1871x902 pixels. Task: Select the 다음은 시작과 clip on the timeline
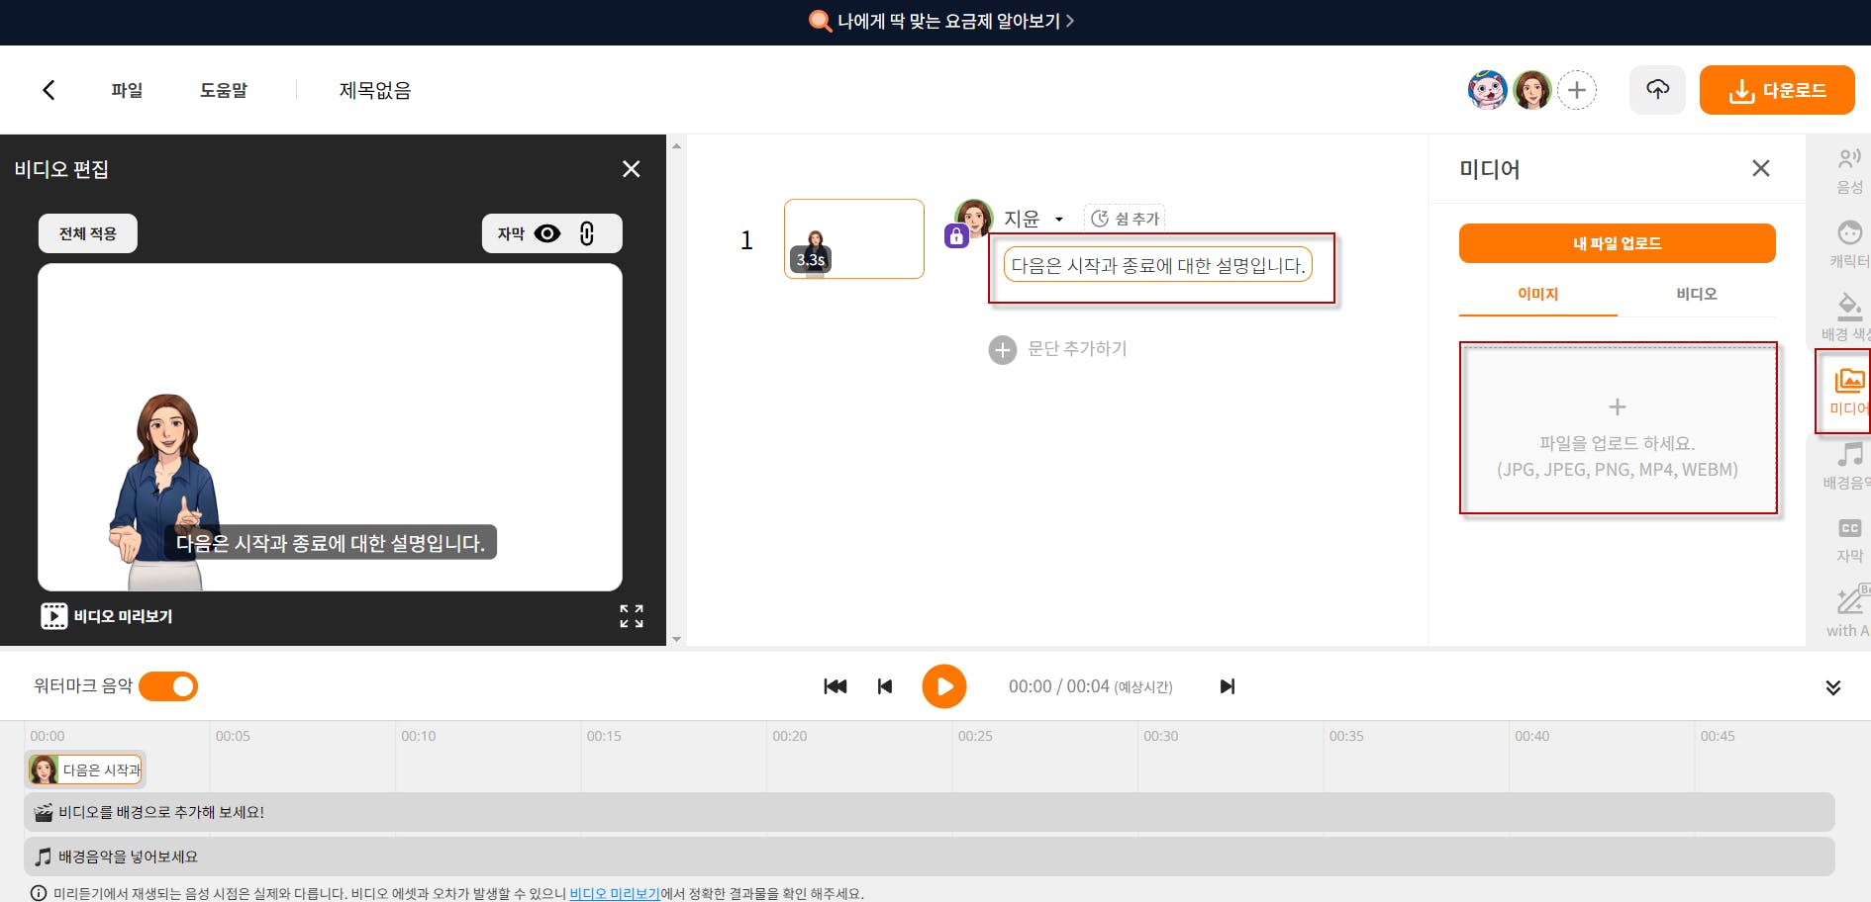point(85,769)
